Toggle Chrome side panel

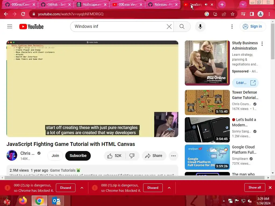[x=252, y=14]
